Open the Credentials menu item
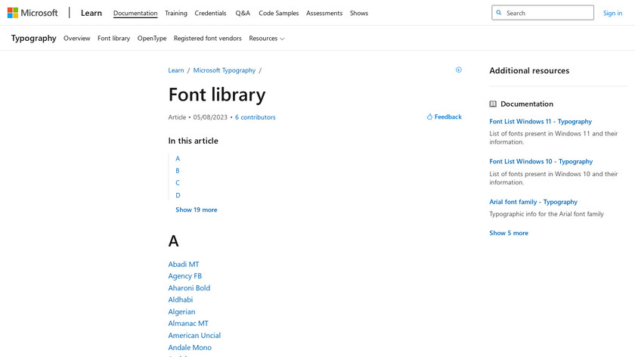This screenshot has width=635, height=357. tap(211, 13)
